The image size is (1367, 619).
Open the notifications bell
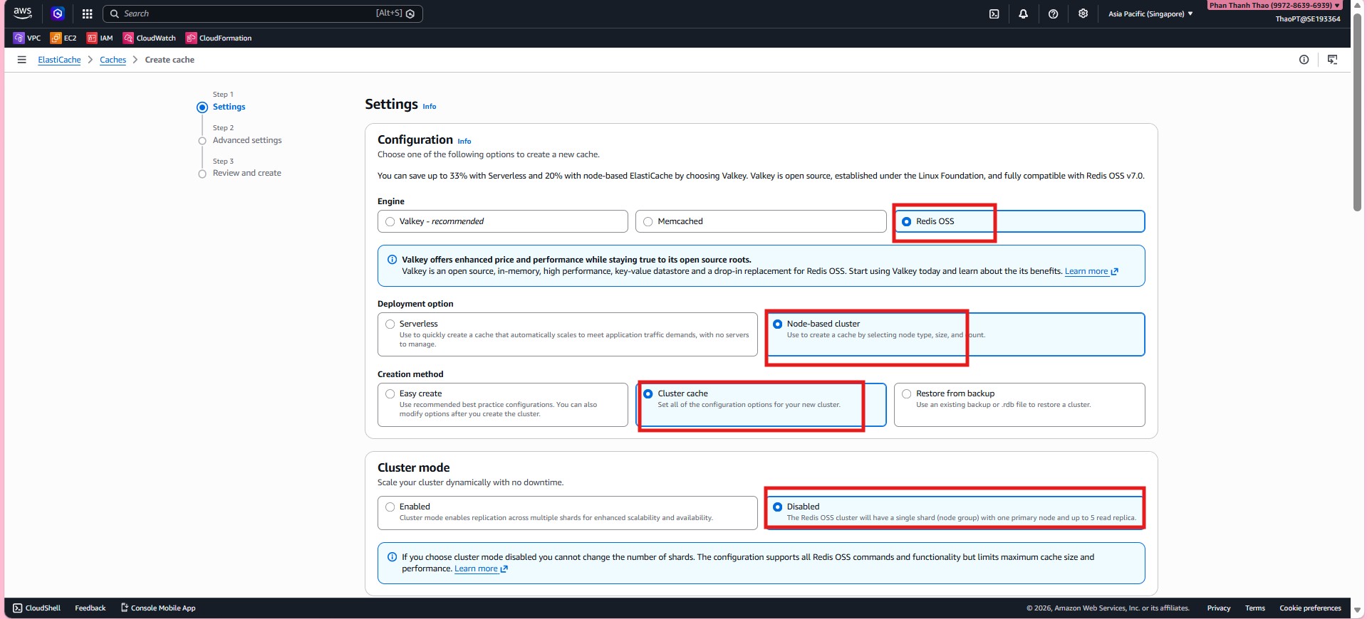point(1023,14)
